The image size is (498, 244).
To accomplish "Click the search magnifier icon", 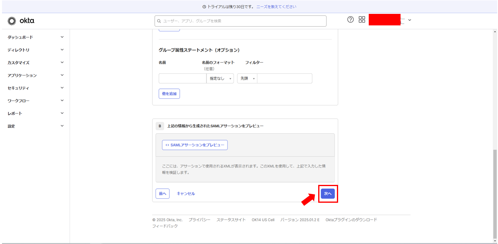I will point(159,21).
